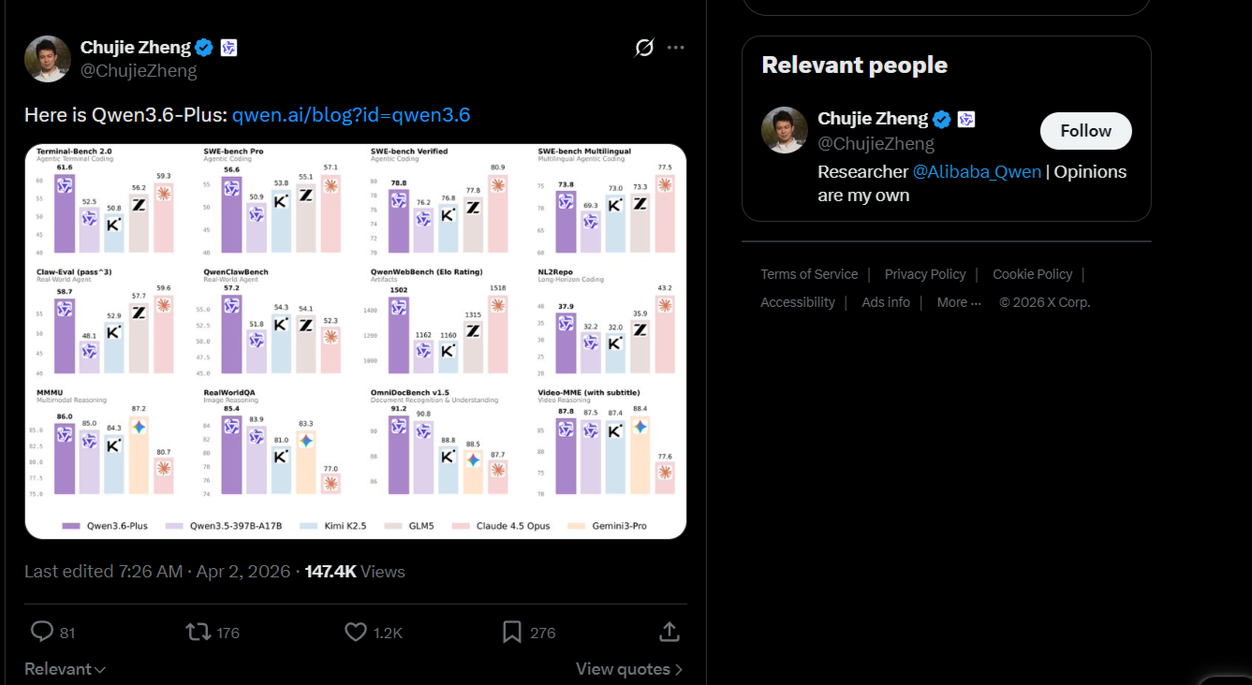Click blue verified badge beside post author
This screenshot has width=1252, height=685.
tap(204, 48)
